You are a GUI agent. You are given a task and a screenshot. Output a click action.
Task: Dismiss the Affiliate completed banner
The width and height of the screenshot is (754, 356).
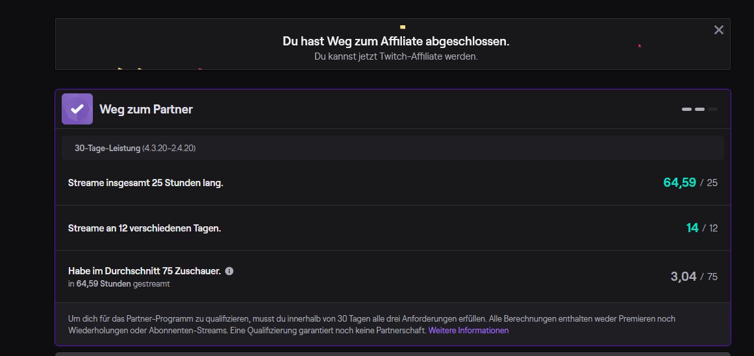point(718,30)
